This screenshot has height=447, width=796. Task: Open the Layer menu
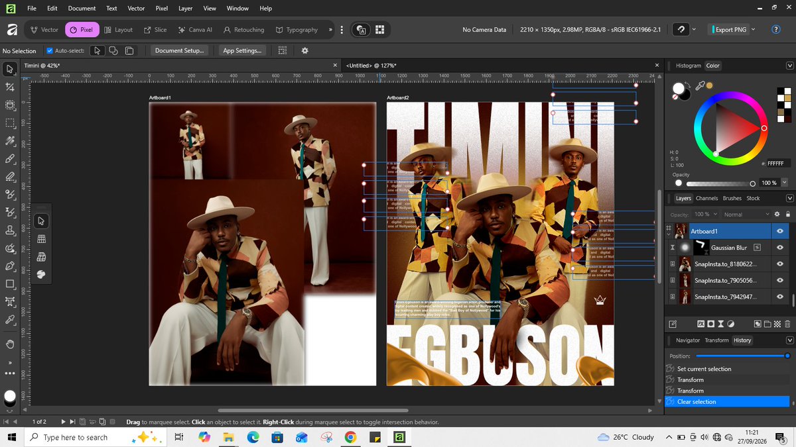[185, 9]
